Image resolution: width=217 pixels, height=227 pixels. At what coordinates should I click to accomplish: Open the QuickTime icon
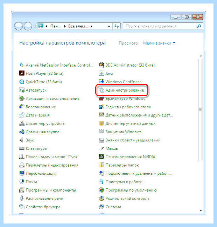click(x=22, y=82)
